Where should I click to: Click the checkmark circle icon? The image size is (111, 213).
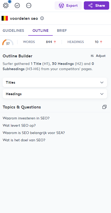coord(17,5)
